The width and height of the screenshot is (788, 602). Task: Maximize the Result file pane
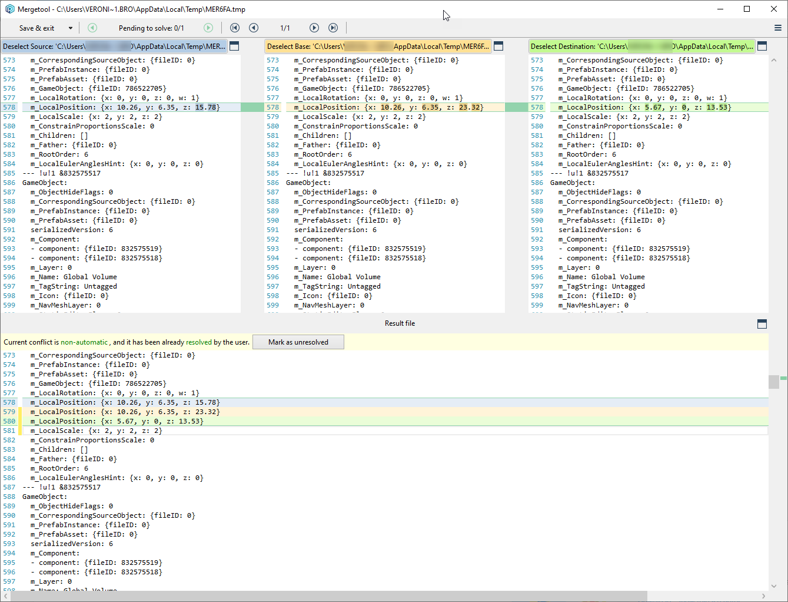[762, 324]
